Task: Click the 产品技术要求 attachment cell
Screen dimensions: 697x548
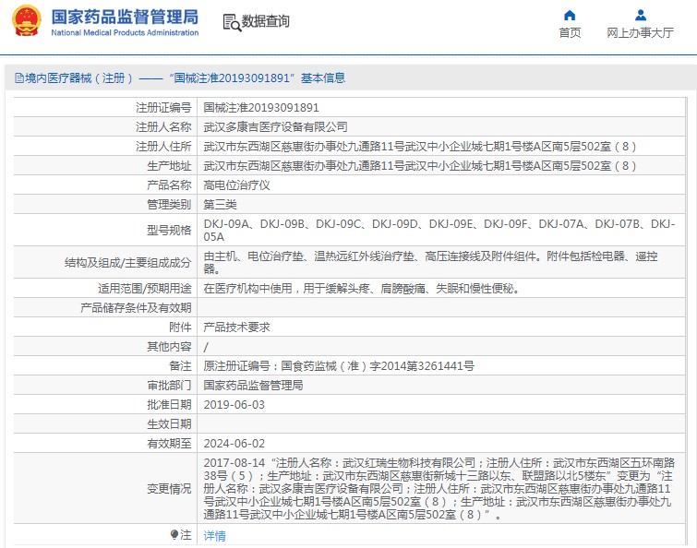Action: (x=236, y=327)
